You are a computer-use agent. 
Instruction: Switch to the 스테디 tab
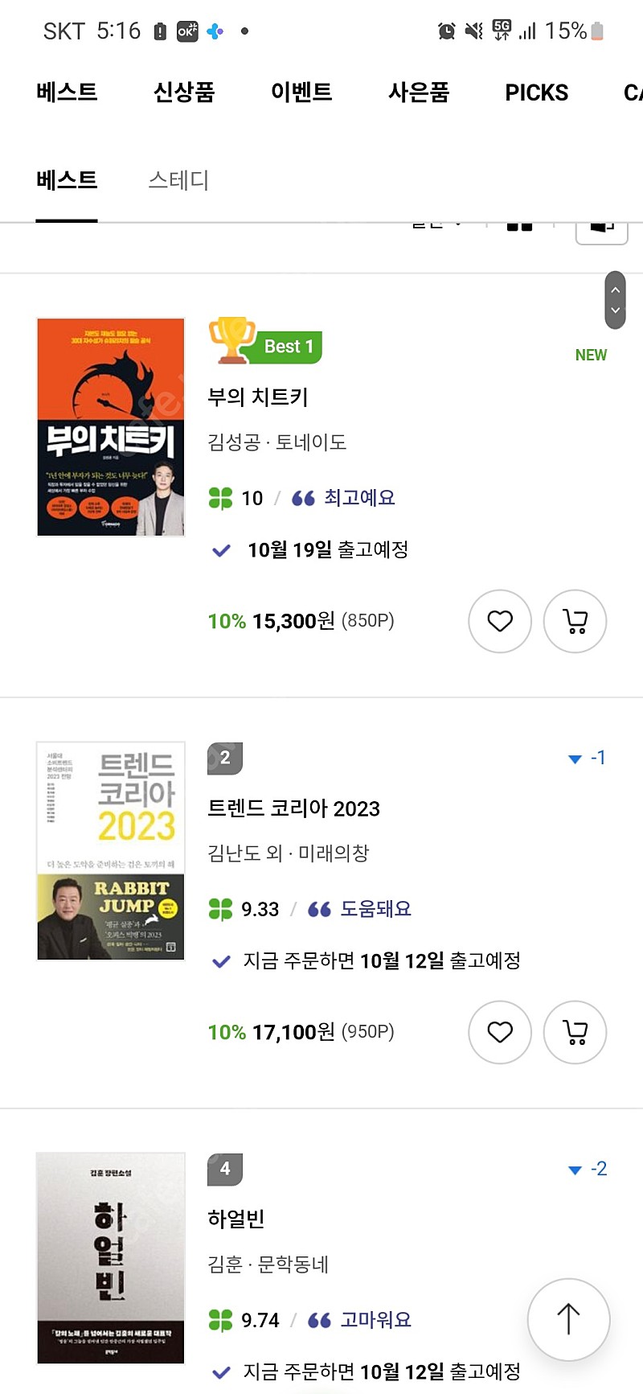pos(178,180)
